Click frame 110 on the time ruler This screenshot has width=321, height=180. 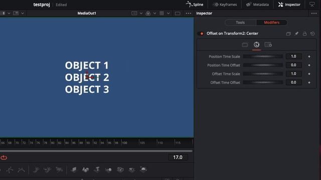[159, 142]
